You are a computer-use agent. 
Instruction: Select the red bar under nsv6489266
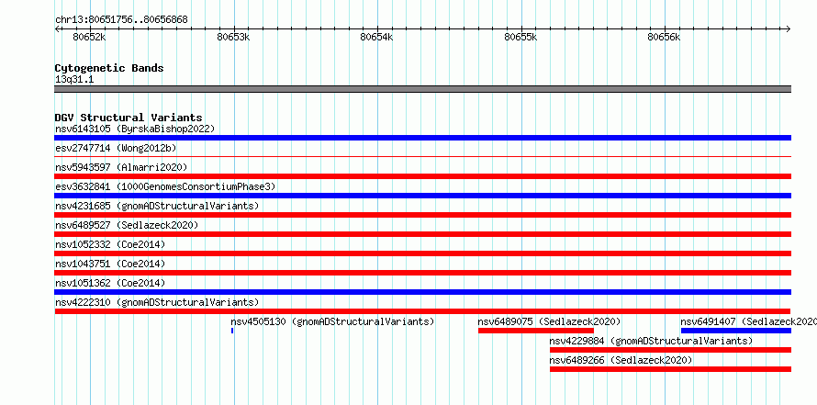coord(670,369)
